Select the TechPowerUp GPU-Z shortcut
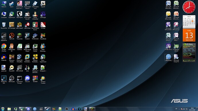This screenshot has height=111, width=198. pos(176,47)
